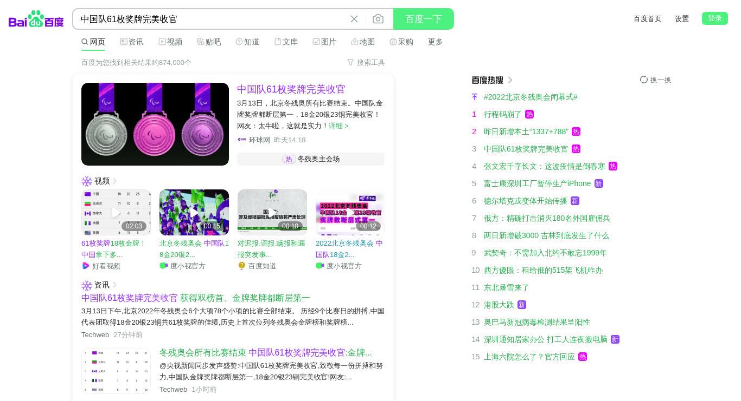Open the 度小视官方 icon under 北京冬残奥会 video
Viewport: 741px width, 401px height.
click(164, 266)
